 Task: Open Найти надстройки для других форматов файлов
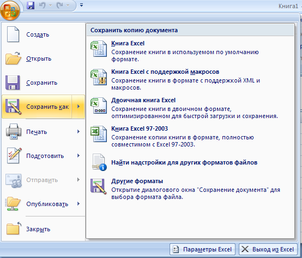click(190, 162)
